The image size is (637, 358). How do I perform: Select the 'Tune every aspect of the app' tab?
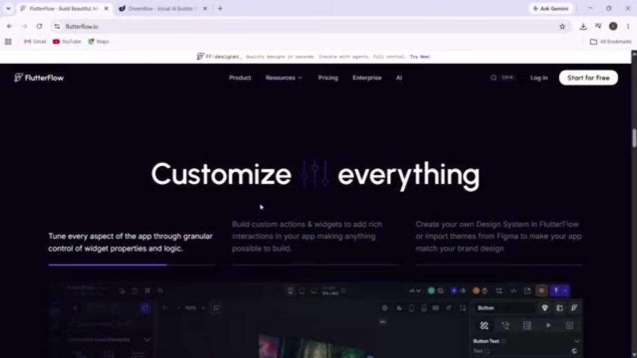[x=131, y=242]
